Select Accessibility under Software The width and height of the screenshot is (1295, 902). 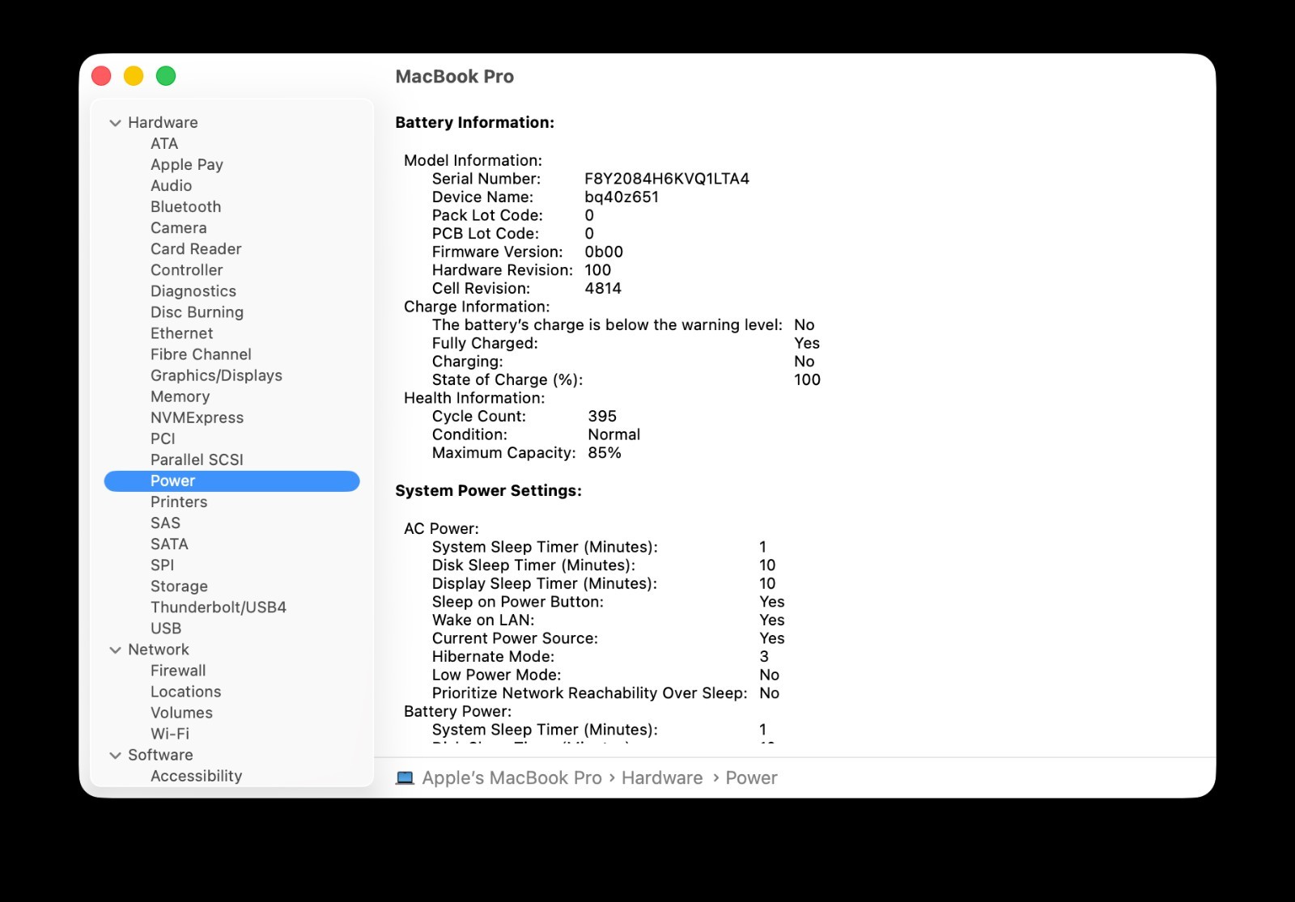tap(196, 775)
